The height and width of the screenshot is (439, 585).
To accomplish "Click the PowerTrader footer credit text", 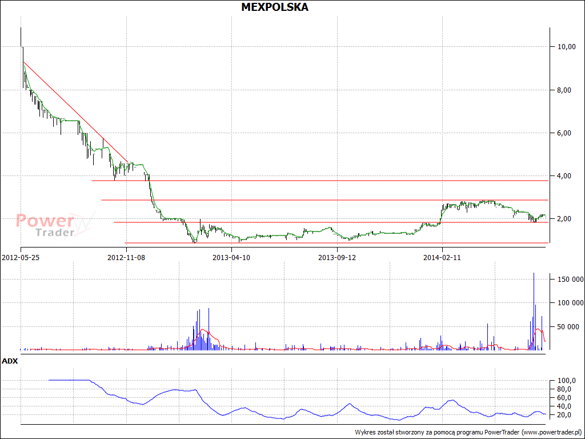I will tap(468, 432).
